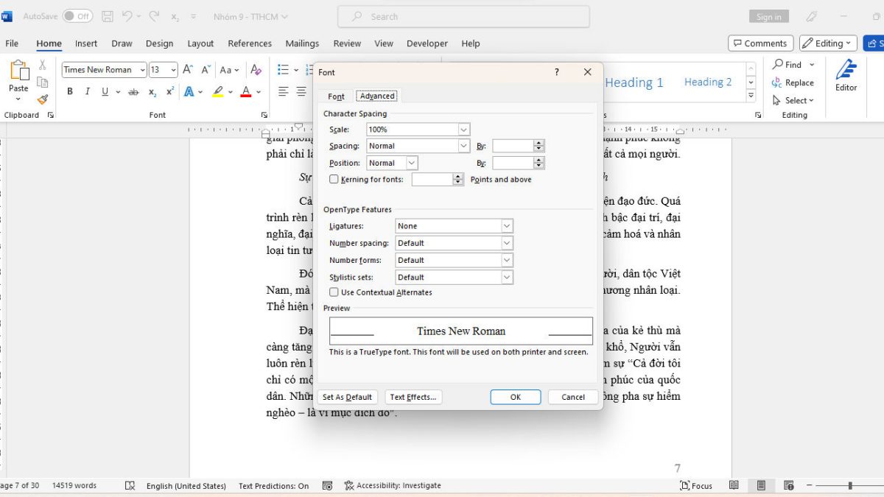Click the Format Painter brush icon
Image resolution: width=884 pixels, height=497 pixels.
tap(43, 99)
